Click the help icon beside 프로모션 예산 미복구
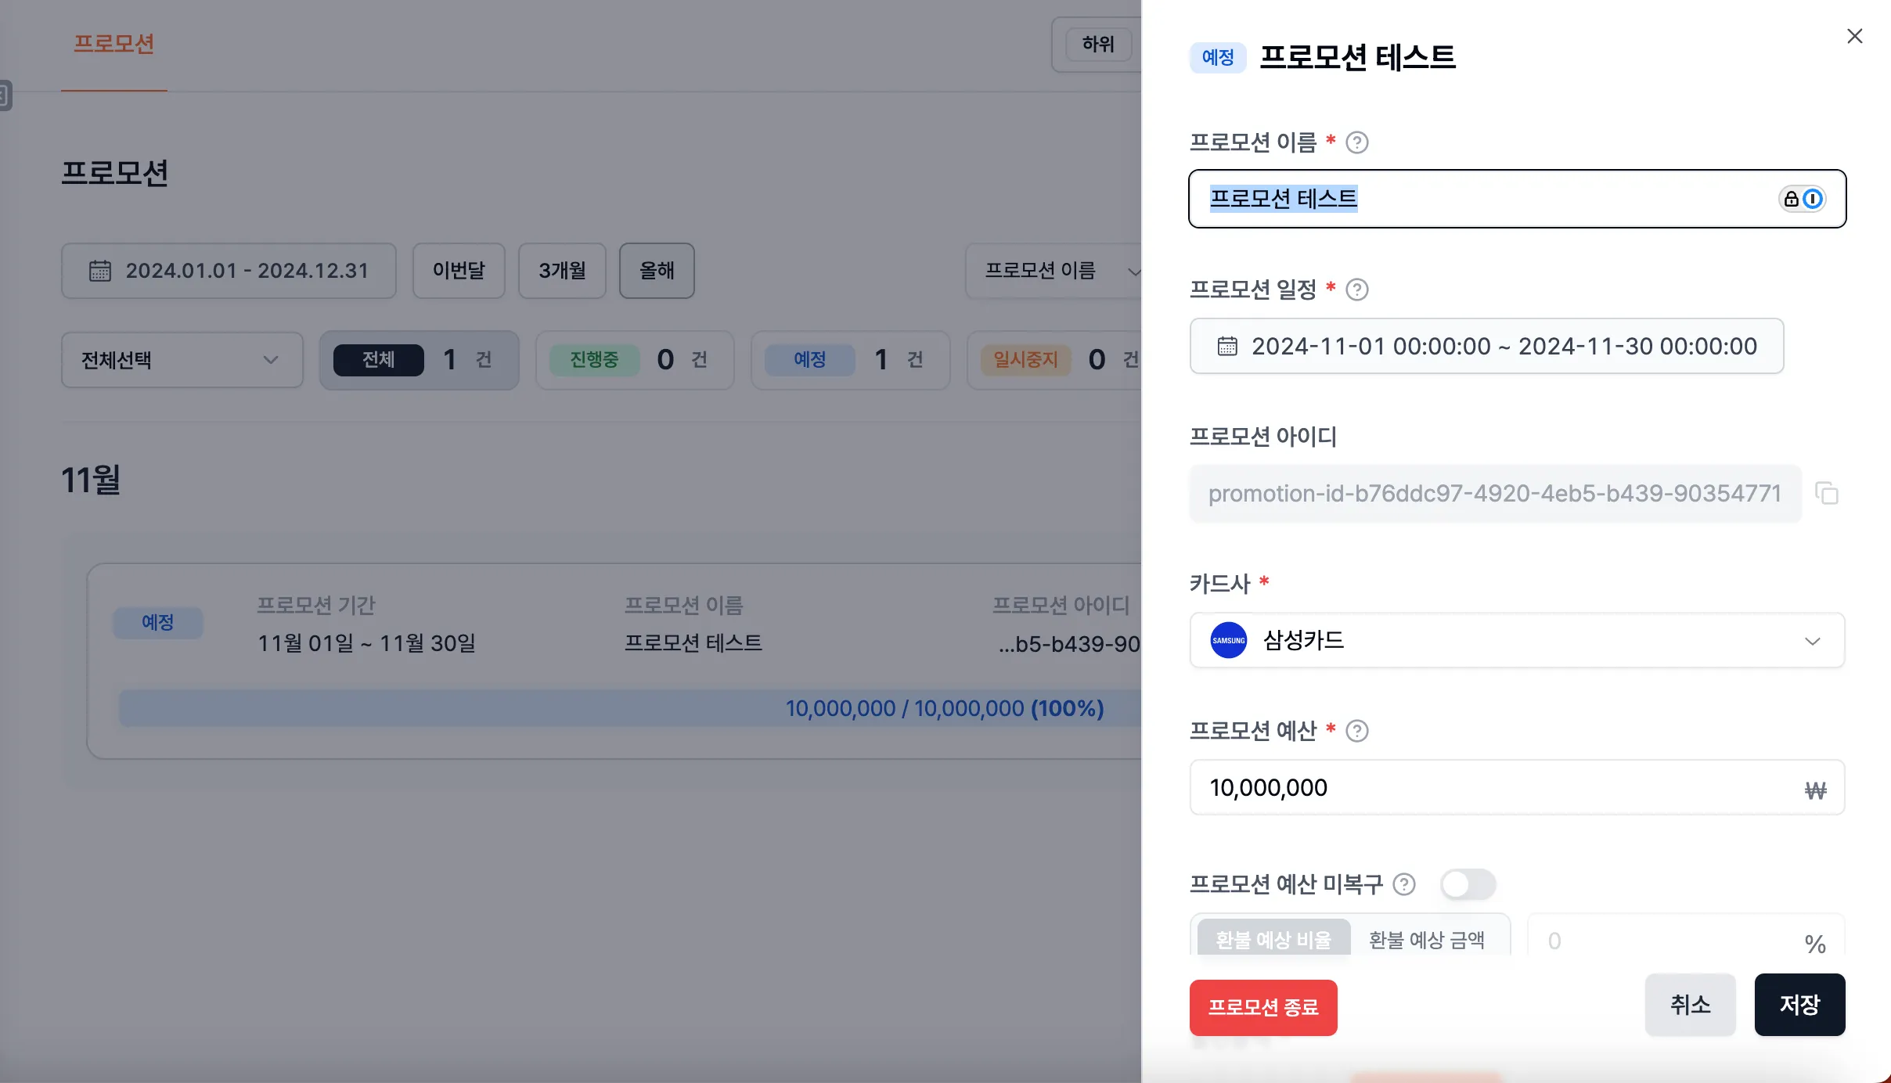 coord(1403,884)
